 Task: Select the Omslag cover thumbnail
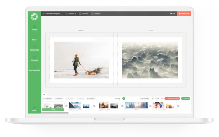click(x=53, y=106)
